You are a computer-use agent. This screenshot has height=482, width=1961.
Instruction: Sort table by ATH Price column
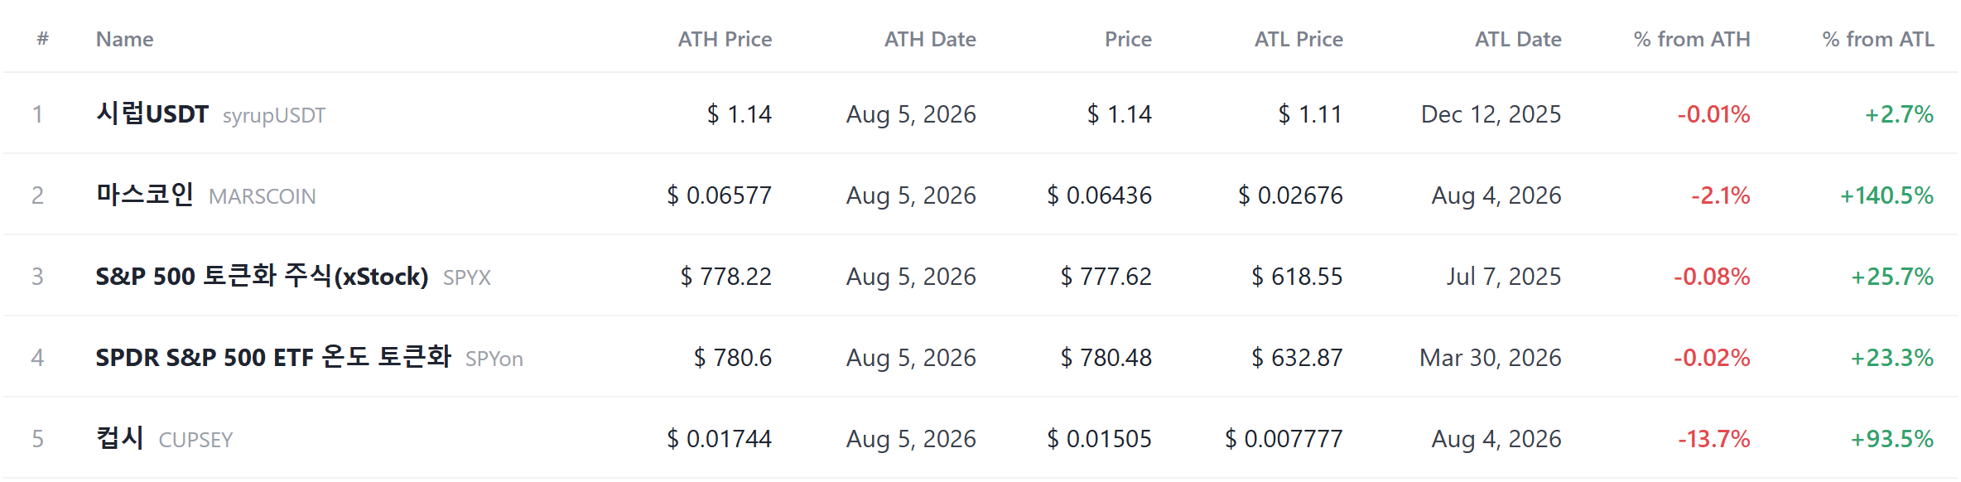coord(725,39)
